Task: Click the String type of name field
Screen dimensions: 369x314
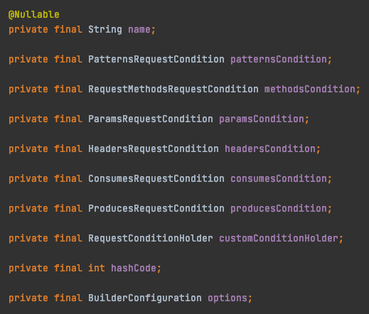Action: pyautogui.click(x=105, y=30)
